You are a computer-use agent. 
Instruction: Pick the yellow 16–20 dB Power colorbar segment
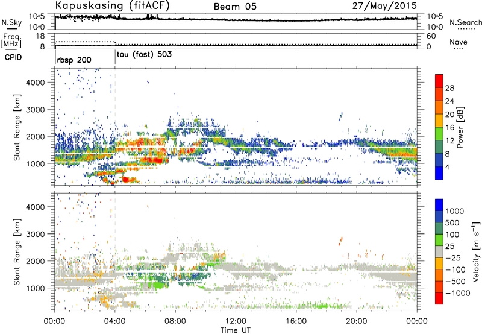[439, 121]
